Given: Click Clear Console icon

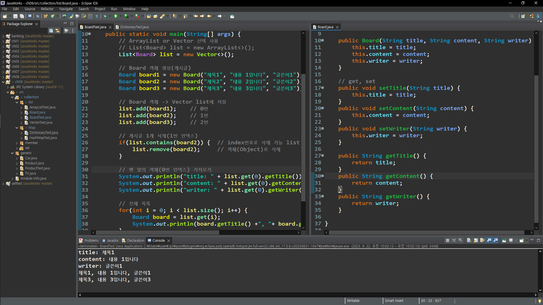Looking at the screenshot, I should (x=469, y=240).
